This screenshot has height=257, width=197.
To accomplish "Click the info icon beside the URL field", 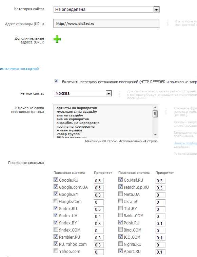I will [x=168, y=23].
